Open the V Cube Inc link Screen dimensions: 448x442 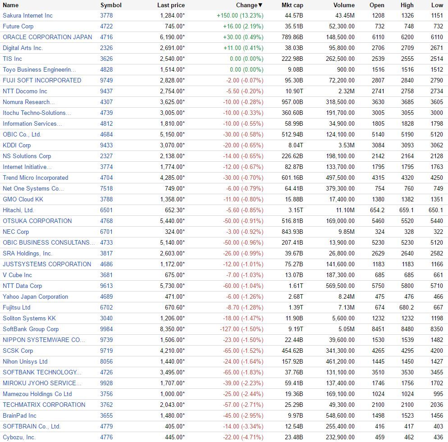point(17,275)
